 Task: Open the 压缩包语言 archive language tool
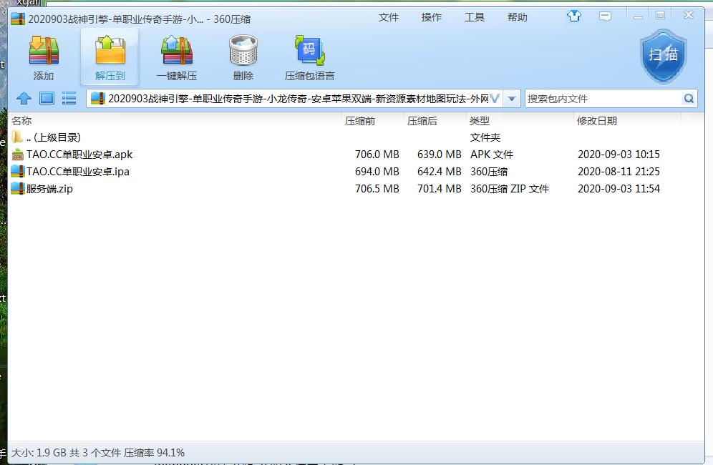click(309, 57)
